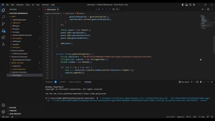
Task: Open captchasgen.java in explorer
Action: click(19, 19)
